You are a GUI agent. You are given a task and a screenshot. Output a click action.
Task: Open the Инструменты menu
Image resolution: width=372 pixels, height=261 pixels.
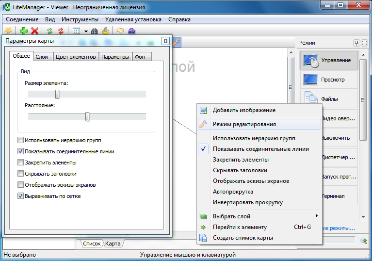pyautogui.click(x=80, y=19)
